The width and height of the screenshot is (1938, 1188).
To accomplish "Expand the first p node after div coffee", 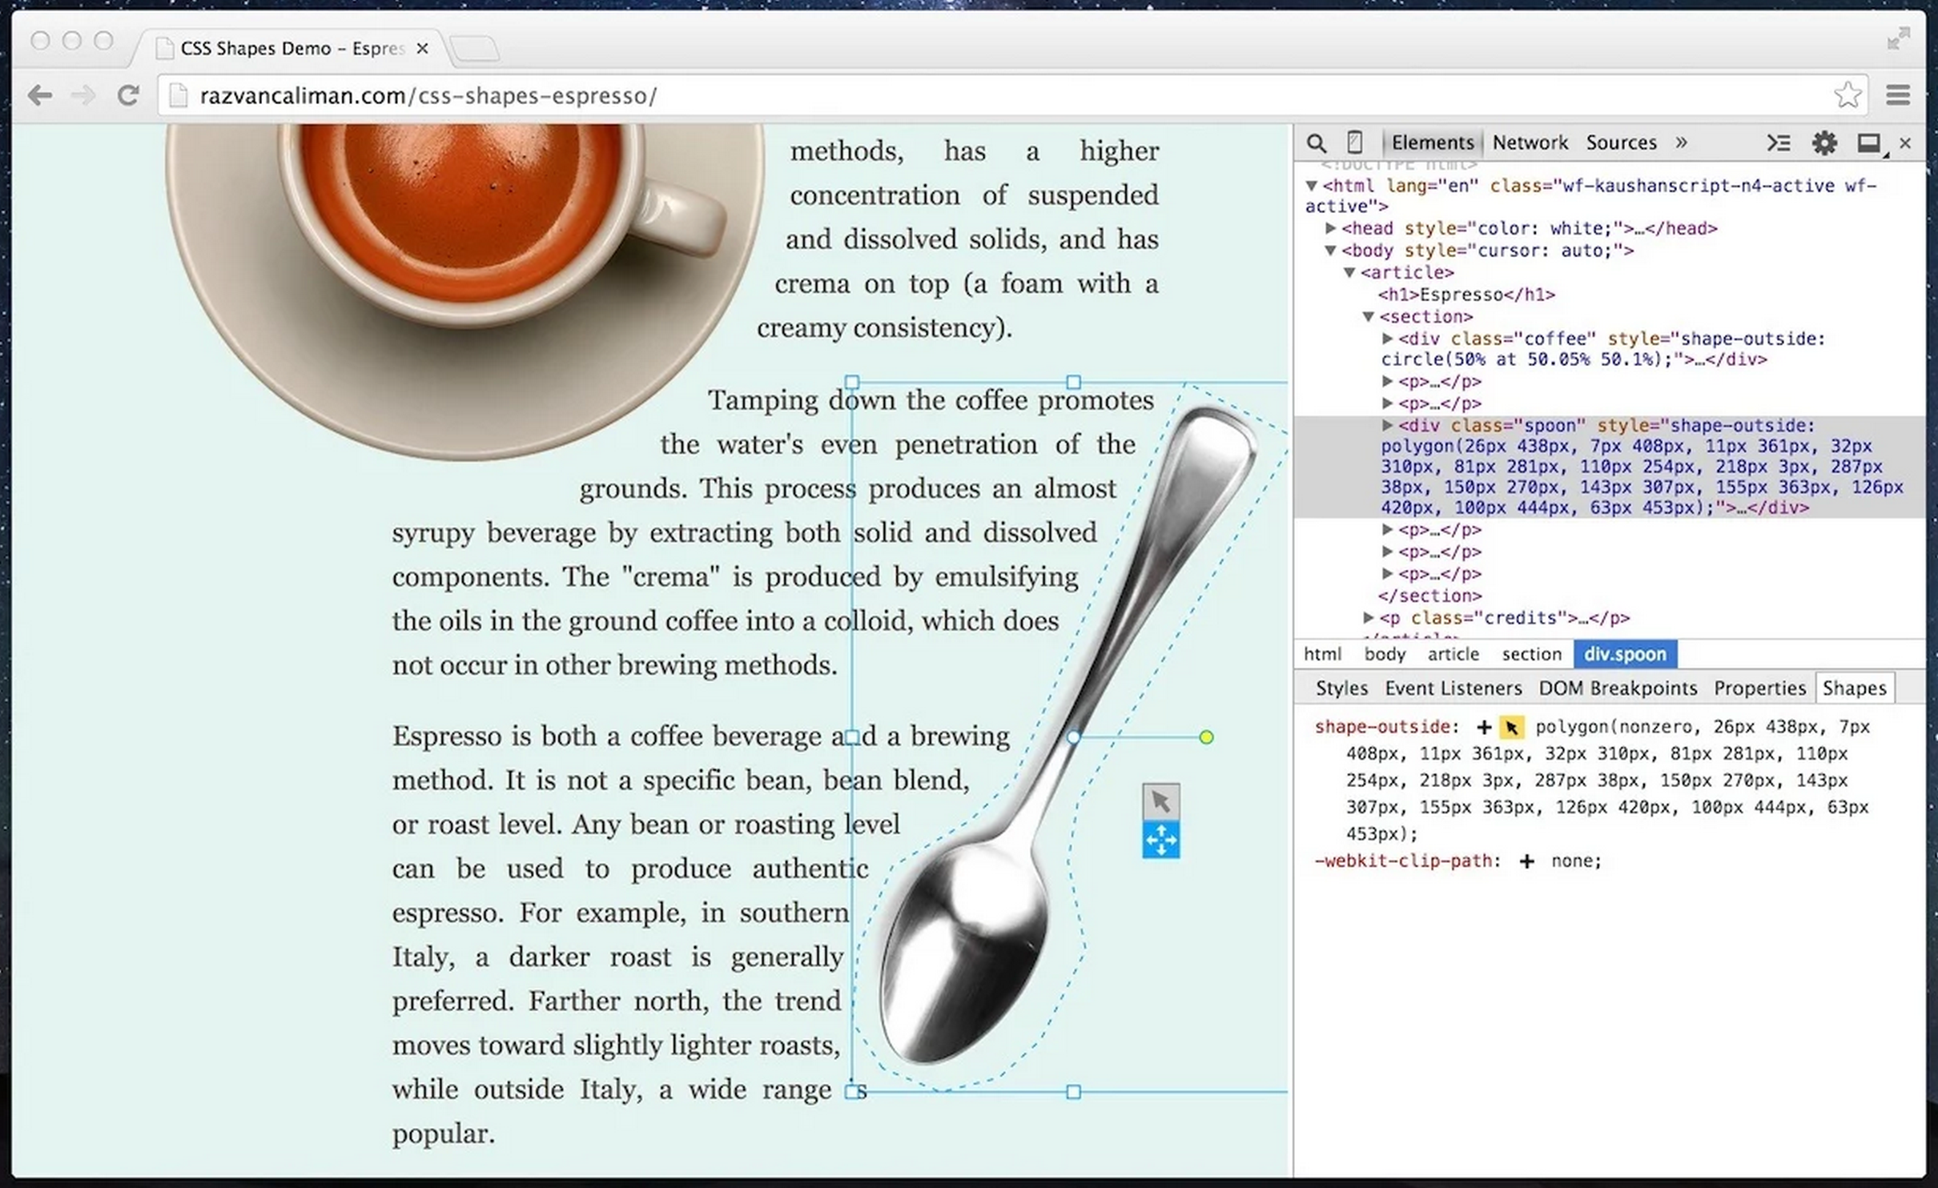I will [x=1387, y=382].
